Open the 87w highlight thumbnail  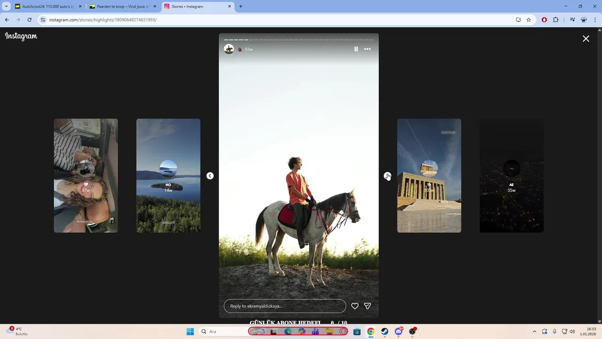(x=86, y=176)
